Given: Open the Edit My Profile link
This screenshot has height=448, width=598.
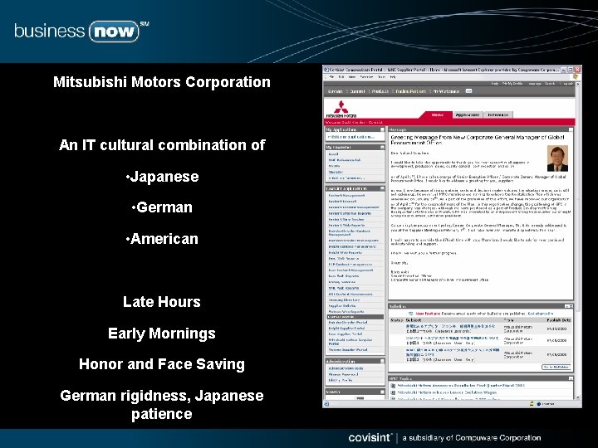Looking at the screenshot, I should [x=341, y=380].
